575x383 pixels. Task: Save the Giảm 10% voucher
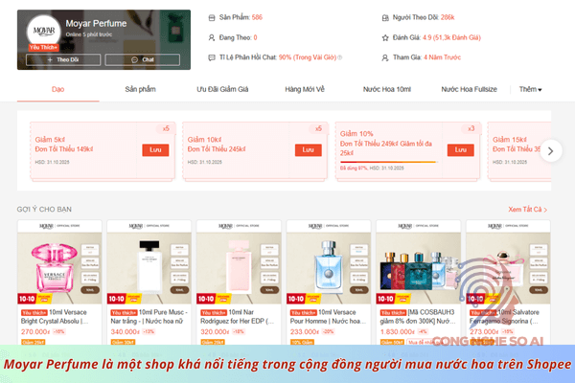click(x=461, y=150)
